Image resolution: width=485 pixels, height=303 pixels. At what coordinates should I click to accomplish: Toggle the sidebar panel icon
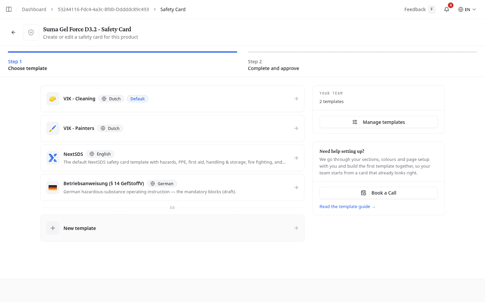point(9,9)
